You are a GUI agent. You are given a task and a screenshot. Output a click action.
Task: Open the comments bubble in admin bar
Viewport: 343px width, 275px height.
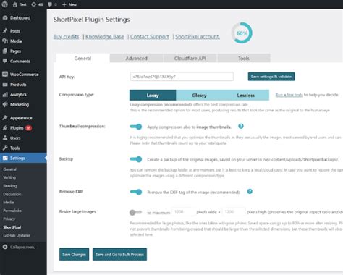click(x=50, y=4)
